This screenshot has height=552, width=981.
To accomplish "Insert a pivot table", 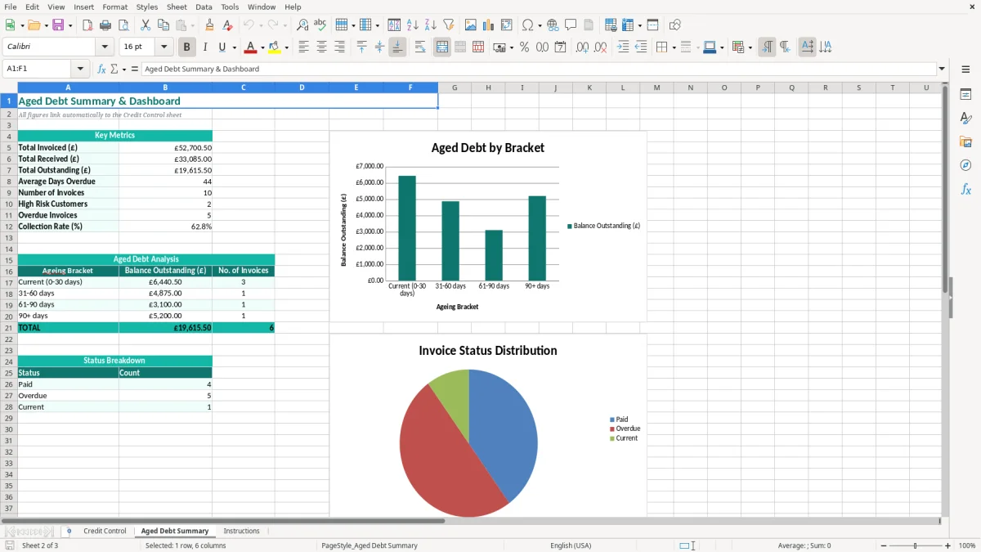I will tap(507, 25).
